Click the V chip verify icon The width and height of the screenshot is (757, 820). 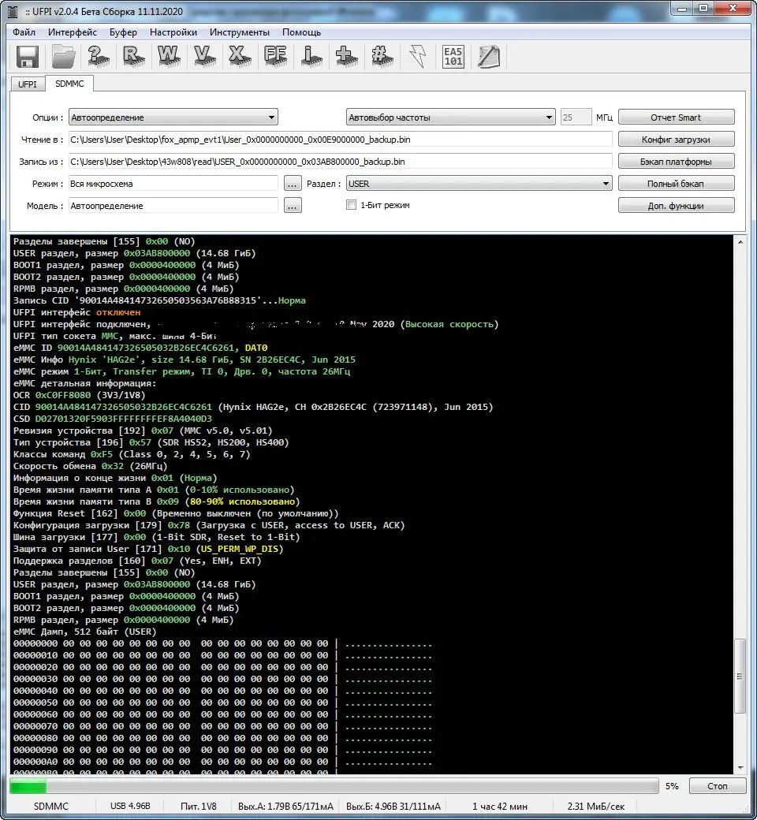(x=203, y=57)
